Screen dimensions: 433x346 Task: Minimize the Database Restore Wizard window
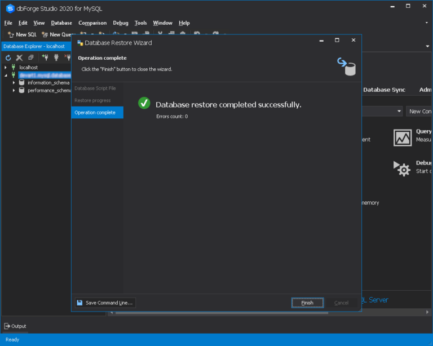321,40
